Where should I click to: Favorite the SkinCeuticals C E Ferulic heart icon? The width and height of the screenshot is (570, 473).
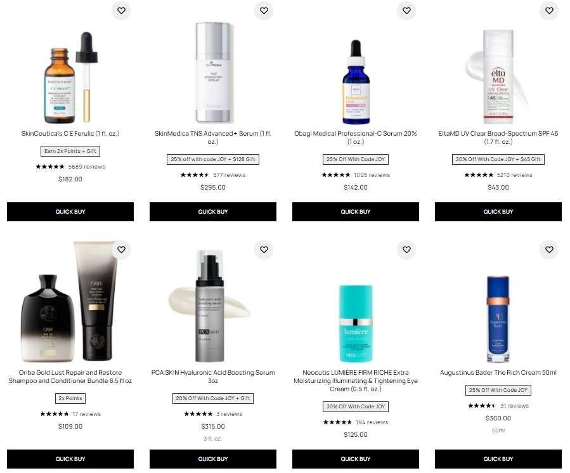pos(121,11)
